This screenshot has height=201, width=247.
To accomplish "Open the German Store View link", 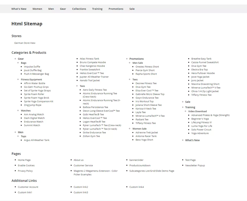I will click(25, 43).
